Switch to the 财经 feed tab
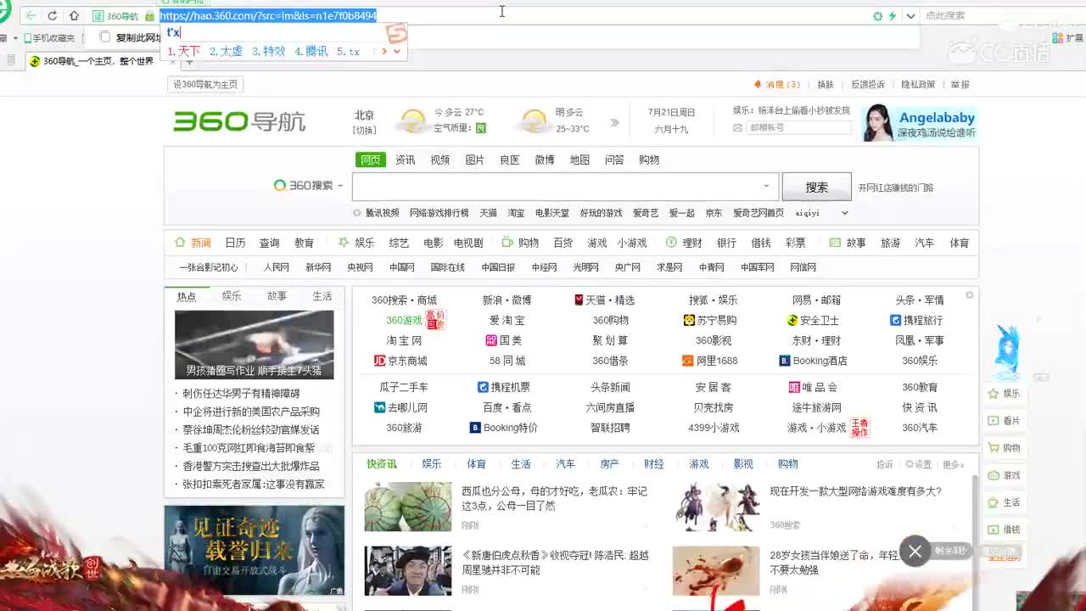Image resolution: width=1086 pixels, height=611 pixels. [654, 464]
